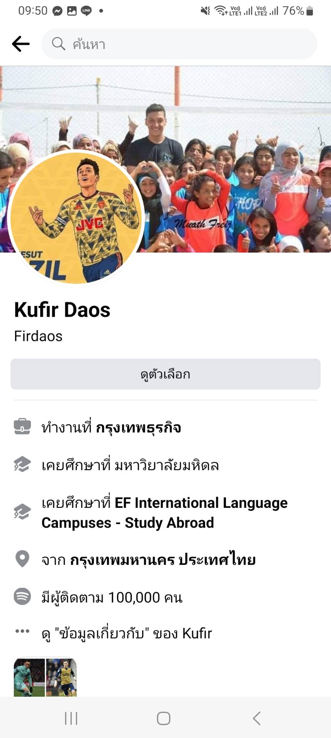Tap the briefcase work icon
This screenshot has width=331, height=738.
(x=22, y=427)
